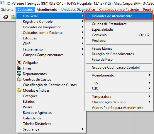
Task: Open the Atendimento menu
Action: [47, 10]
